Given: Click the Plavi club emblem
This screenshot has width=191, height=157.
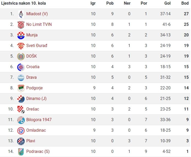Looking at the screenshot, I should (x=21, y=141).
